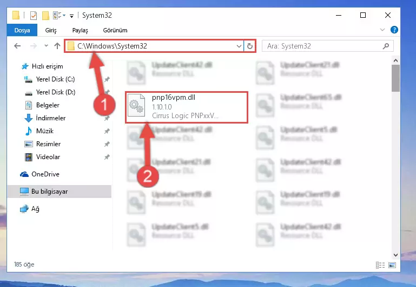Screen dimensions: 416x287
Task: Switch to details view layout
Action: [380, 265]
